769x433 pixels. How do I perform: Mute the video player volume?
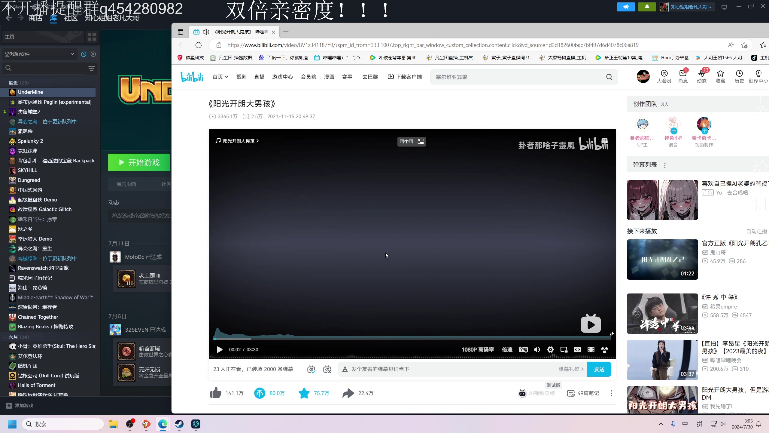537,349
